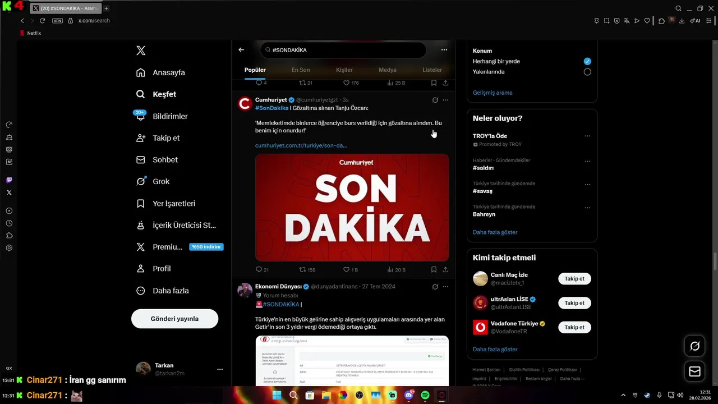
Task: Show hidden system tray icons
Action: tap(623, 395)
